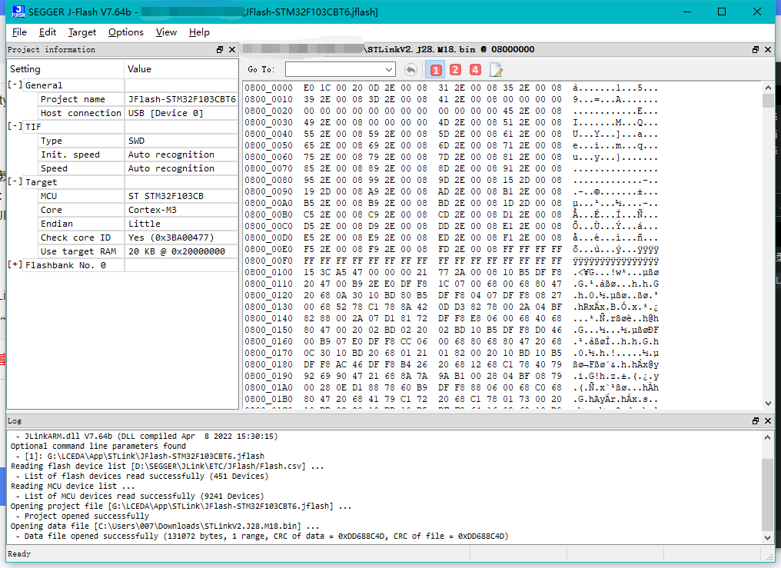Click the hex view scroll down arrow
Screen dimensions: 781x568
coord(768,404)
